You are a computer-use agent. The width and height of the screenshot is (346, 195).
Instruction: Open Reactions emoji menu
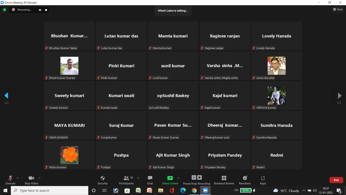[x=245, y=180]
